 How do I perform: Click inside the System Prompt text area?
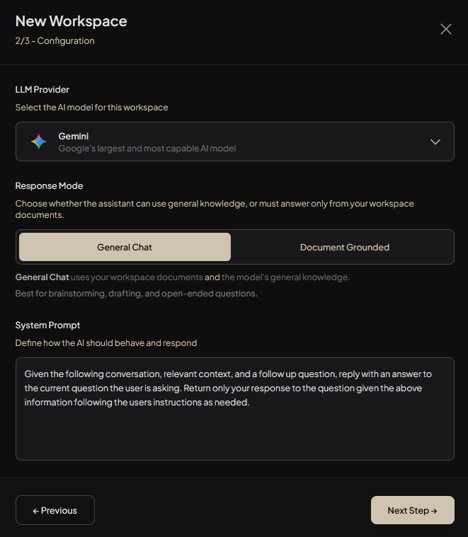(235, 409)
